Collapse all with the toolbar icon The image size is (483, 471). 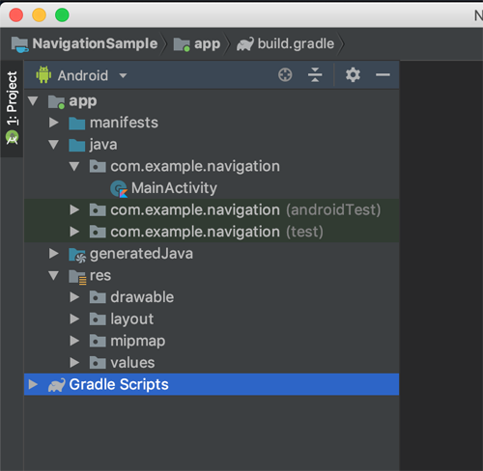[x=315, y=75]
